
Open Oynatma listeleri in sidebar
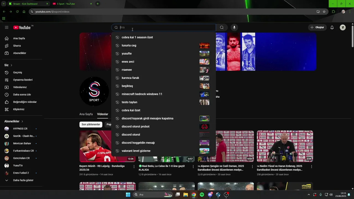point(22,80)
